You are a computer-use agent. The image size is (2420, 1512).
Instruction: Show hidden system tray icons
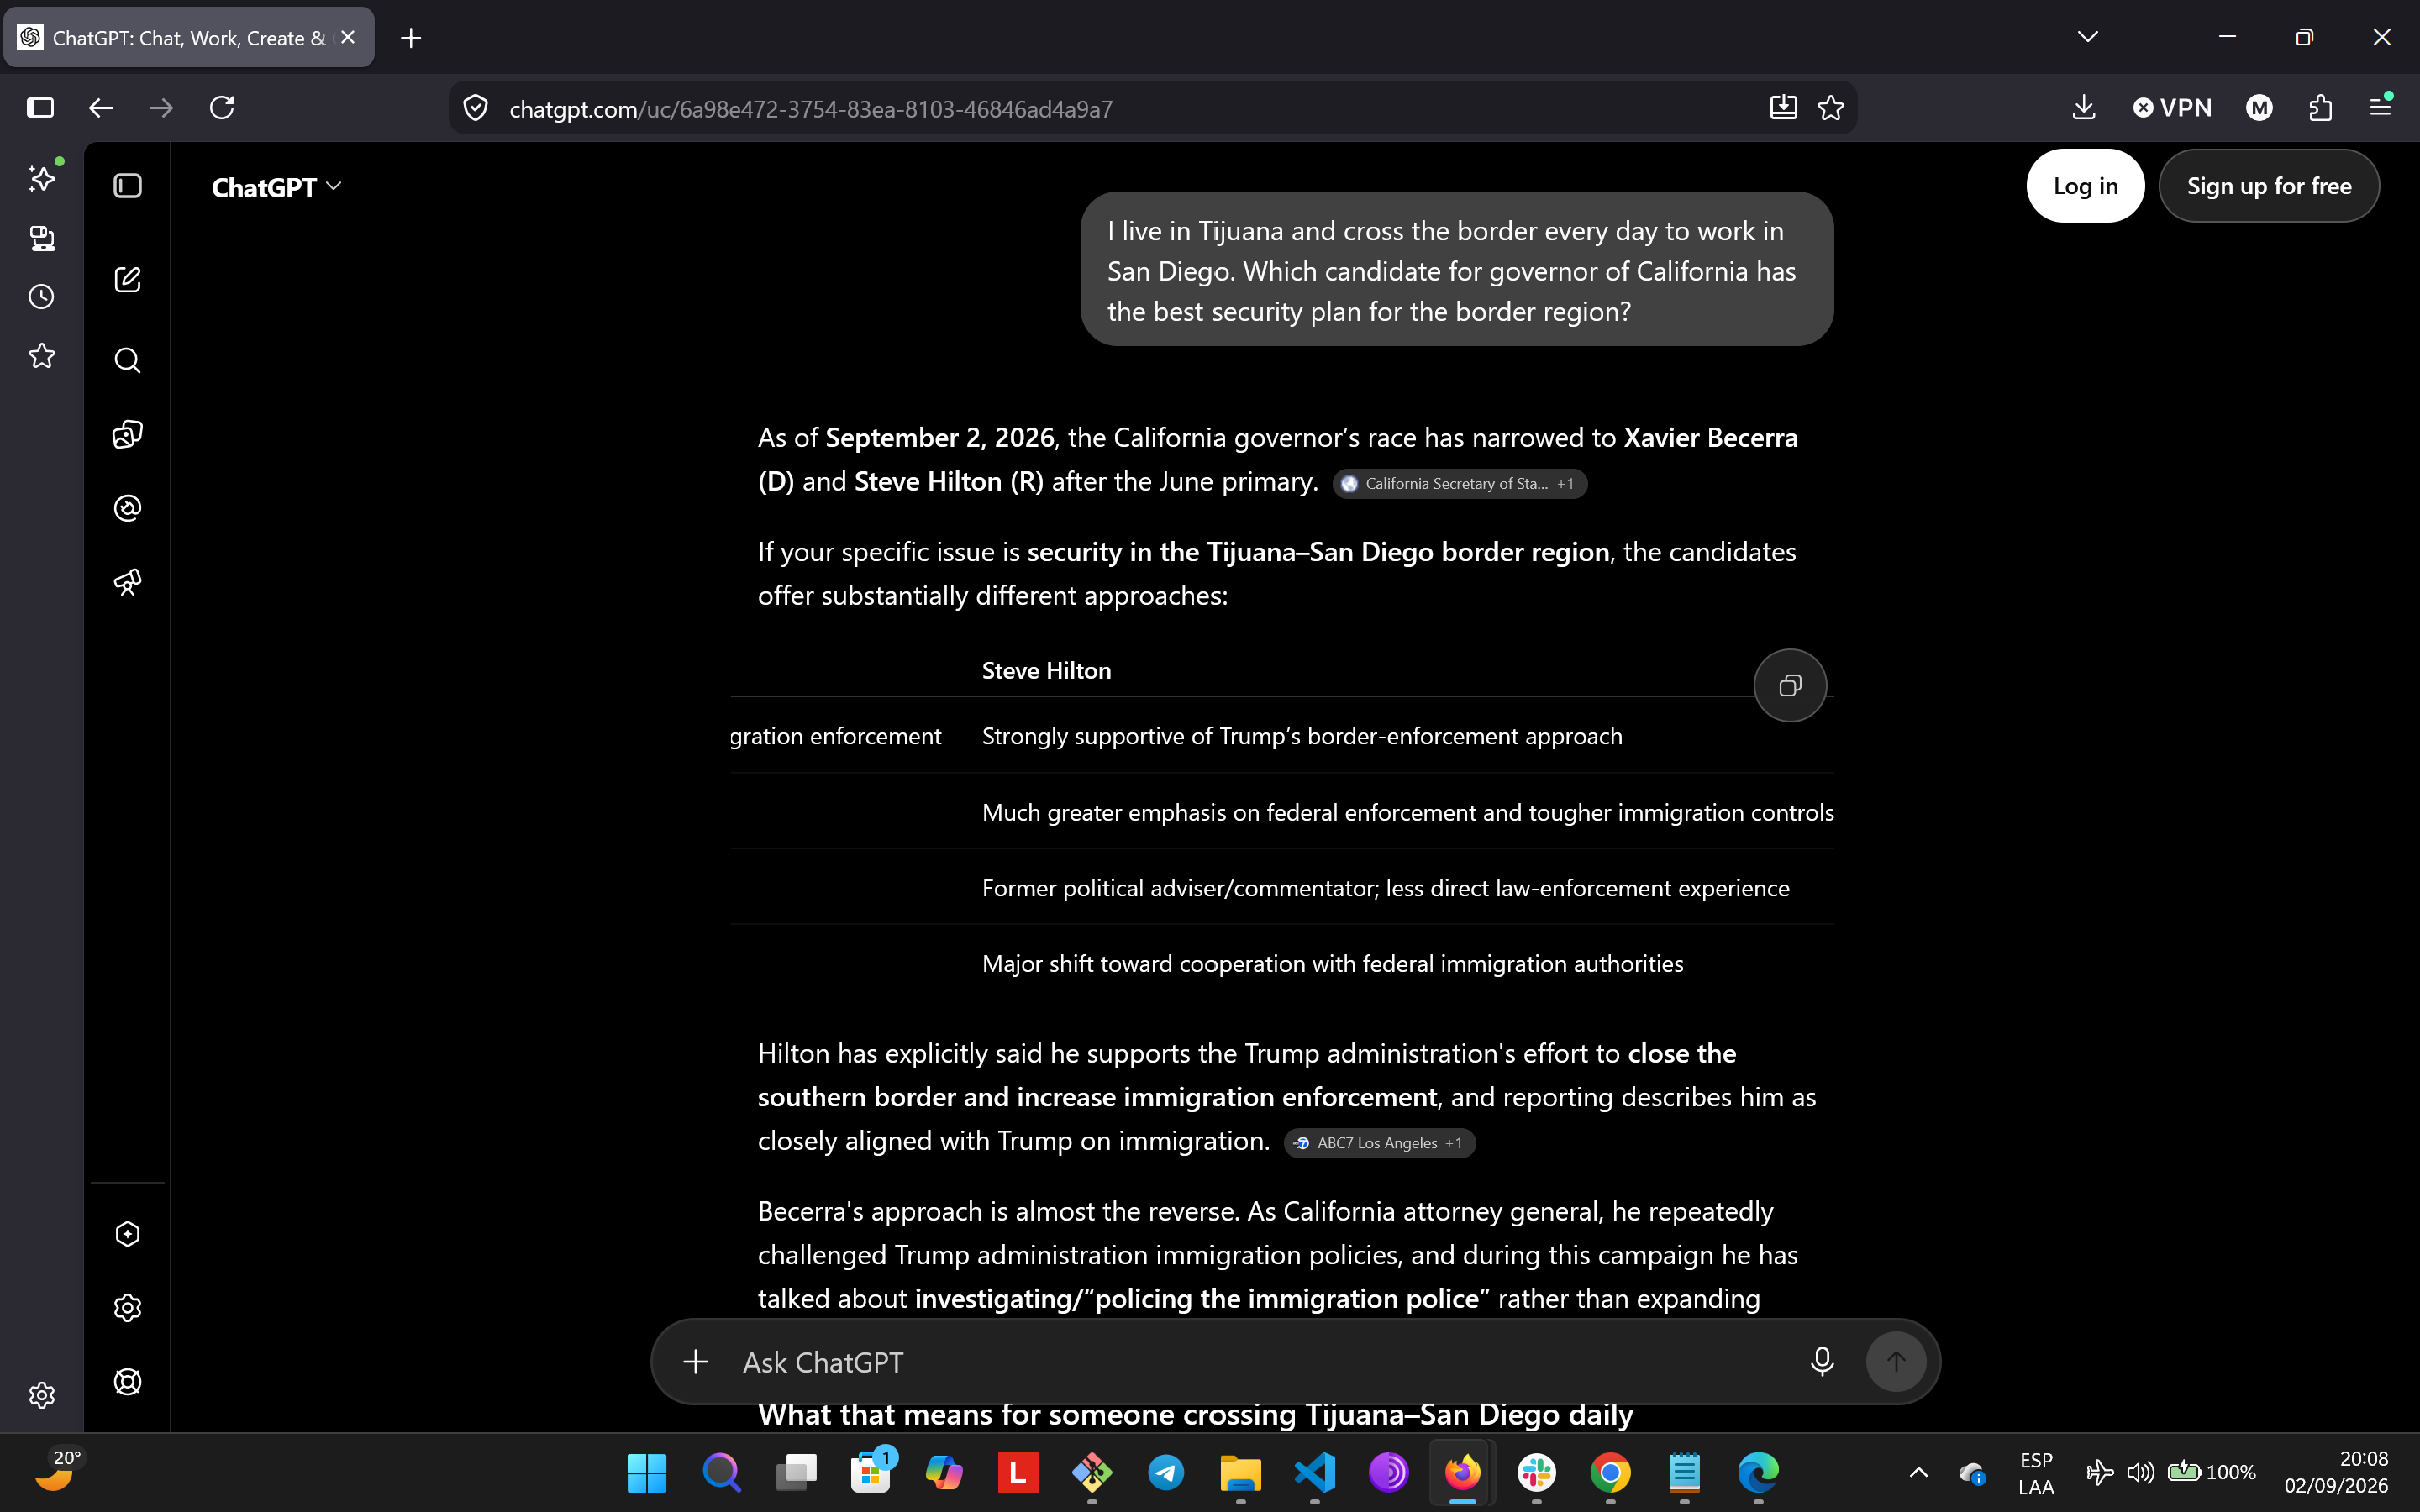point(1918,1472)
